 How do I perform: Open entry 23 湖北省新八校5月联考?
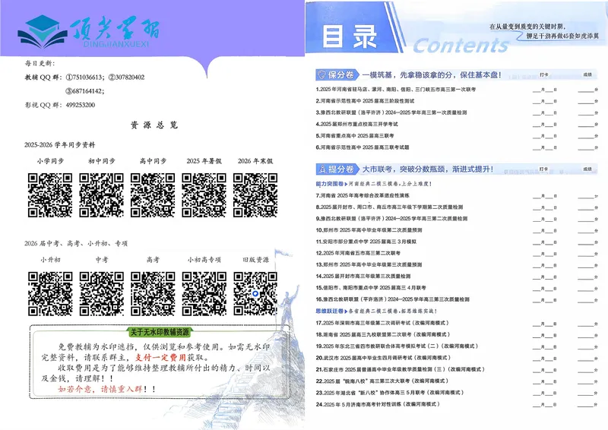(390, 392)
